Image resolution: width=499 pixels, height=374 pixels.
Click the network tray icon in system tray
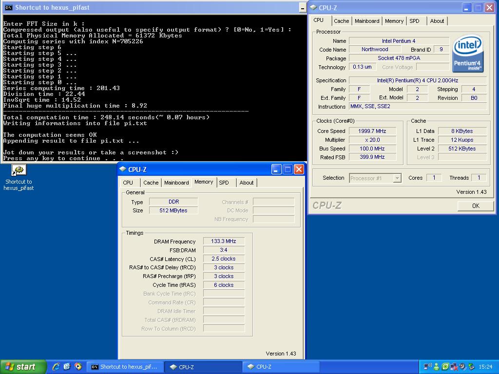pos(427,367)
